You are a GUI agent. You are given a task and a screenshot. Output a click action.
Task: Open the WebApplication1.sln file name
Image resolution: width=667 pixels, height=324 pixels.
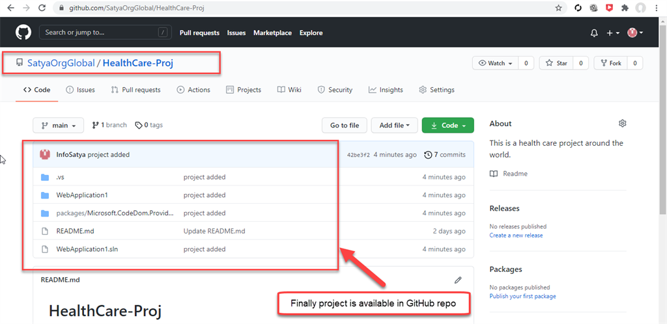coord(87,249)
